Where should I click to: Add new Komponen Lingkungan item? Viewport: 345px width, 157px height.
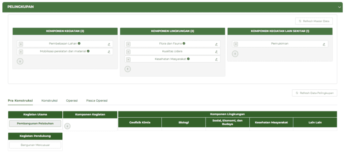pyautogui.click(x=128, y=69)
